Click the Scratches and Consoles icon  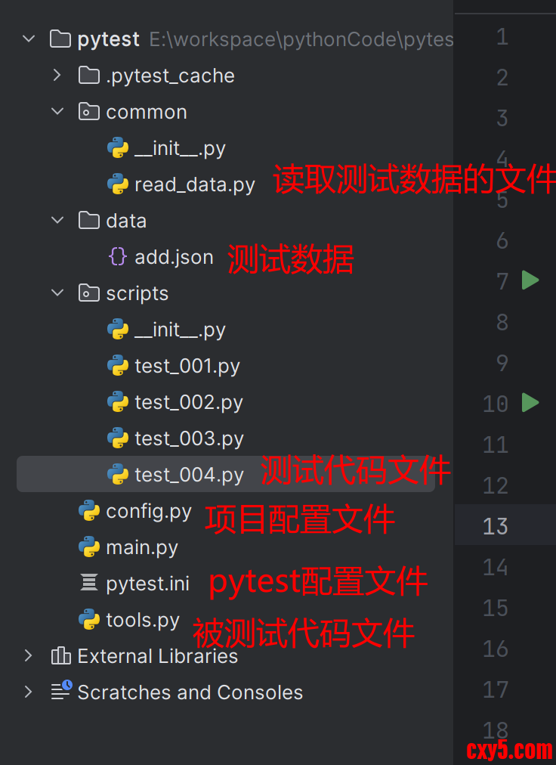coord(62,690)
